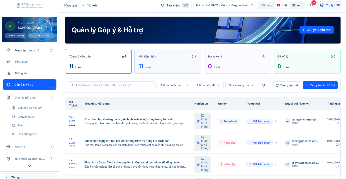Open status dropdown arrow for TK-2026-1011

coord(276,143)
